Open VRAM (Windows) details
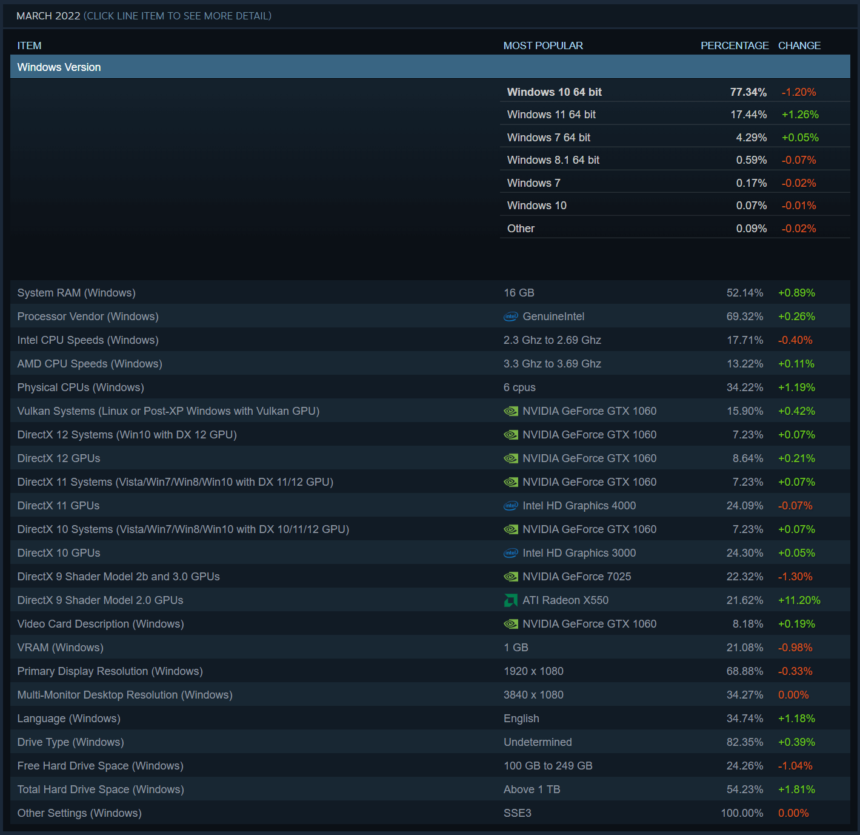860x835 pixels. [430, 647]
